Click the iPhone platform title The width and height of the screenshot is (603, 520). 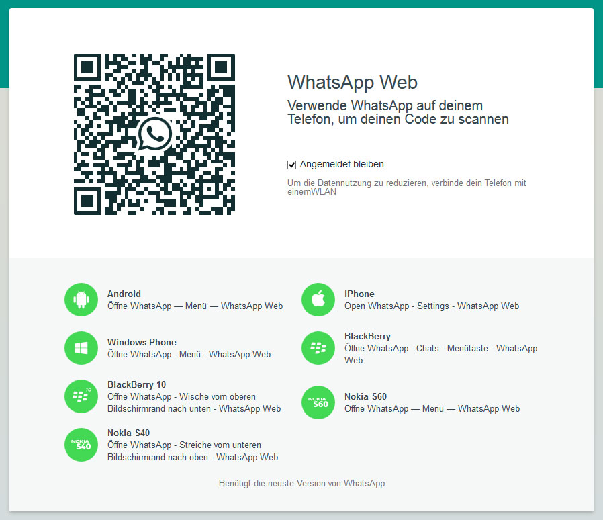tap(359, 294)
